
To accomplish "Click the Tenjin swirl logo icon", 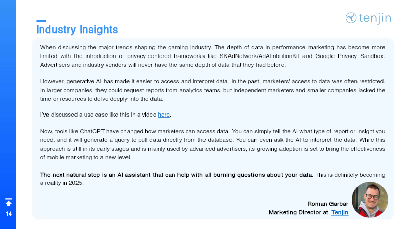I will [x=351, y=18].
